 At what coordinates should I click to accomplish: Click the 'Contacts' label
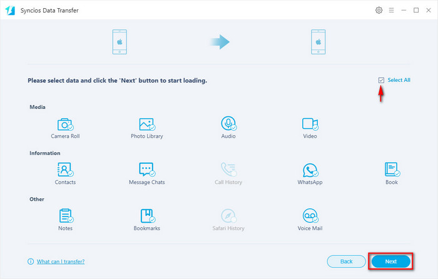(65, 183)
